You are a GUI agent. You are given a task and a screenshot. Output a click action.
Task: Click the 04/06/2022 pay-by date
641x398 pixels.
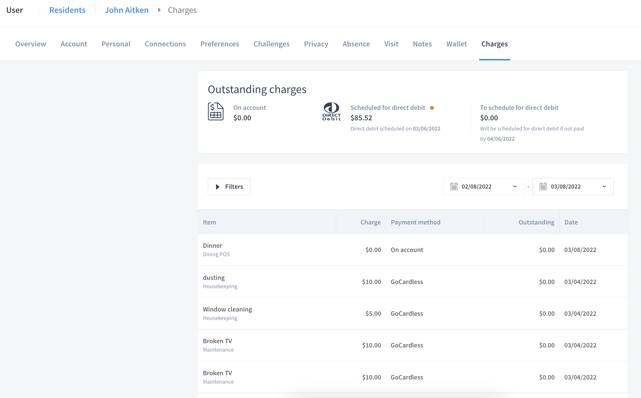tap(501, 139)
